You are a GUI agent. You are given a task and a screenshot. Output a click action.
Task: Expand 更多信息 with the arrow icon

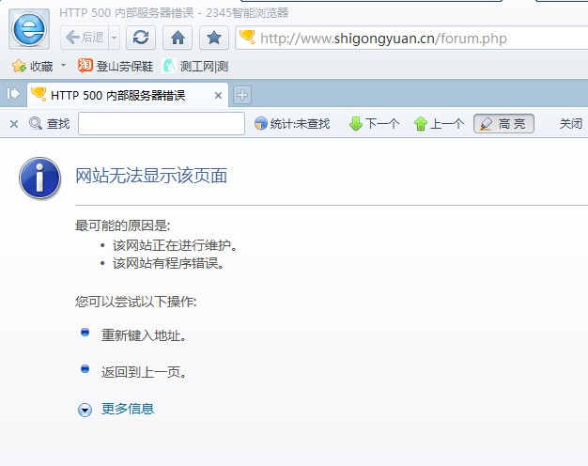(x=85, y=410)
